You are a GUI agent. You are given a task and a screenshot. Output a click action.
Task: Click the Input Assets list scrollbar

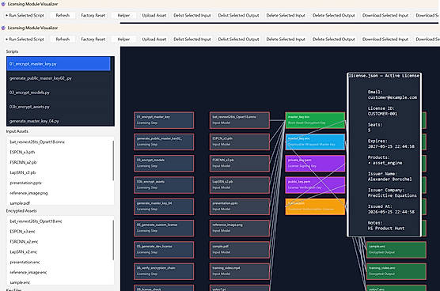pos(113,161)
